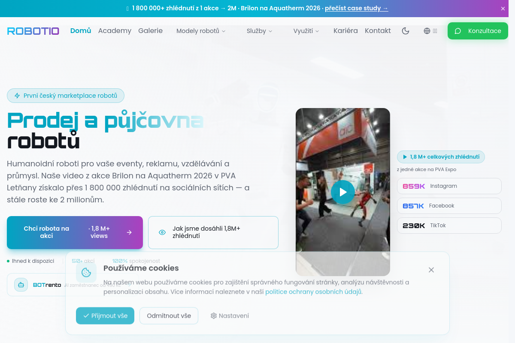Click the arrow icon in 'Chci robota' button

coord(129,232)
